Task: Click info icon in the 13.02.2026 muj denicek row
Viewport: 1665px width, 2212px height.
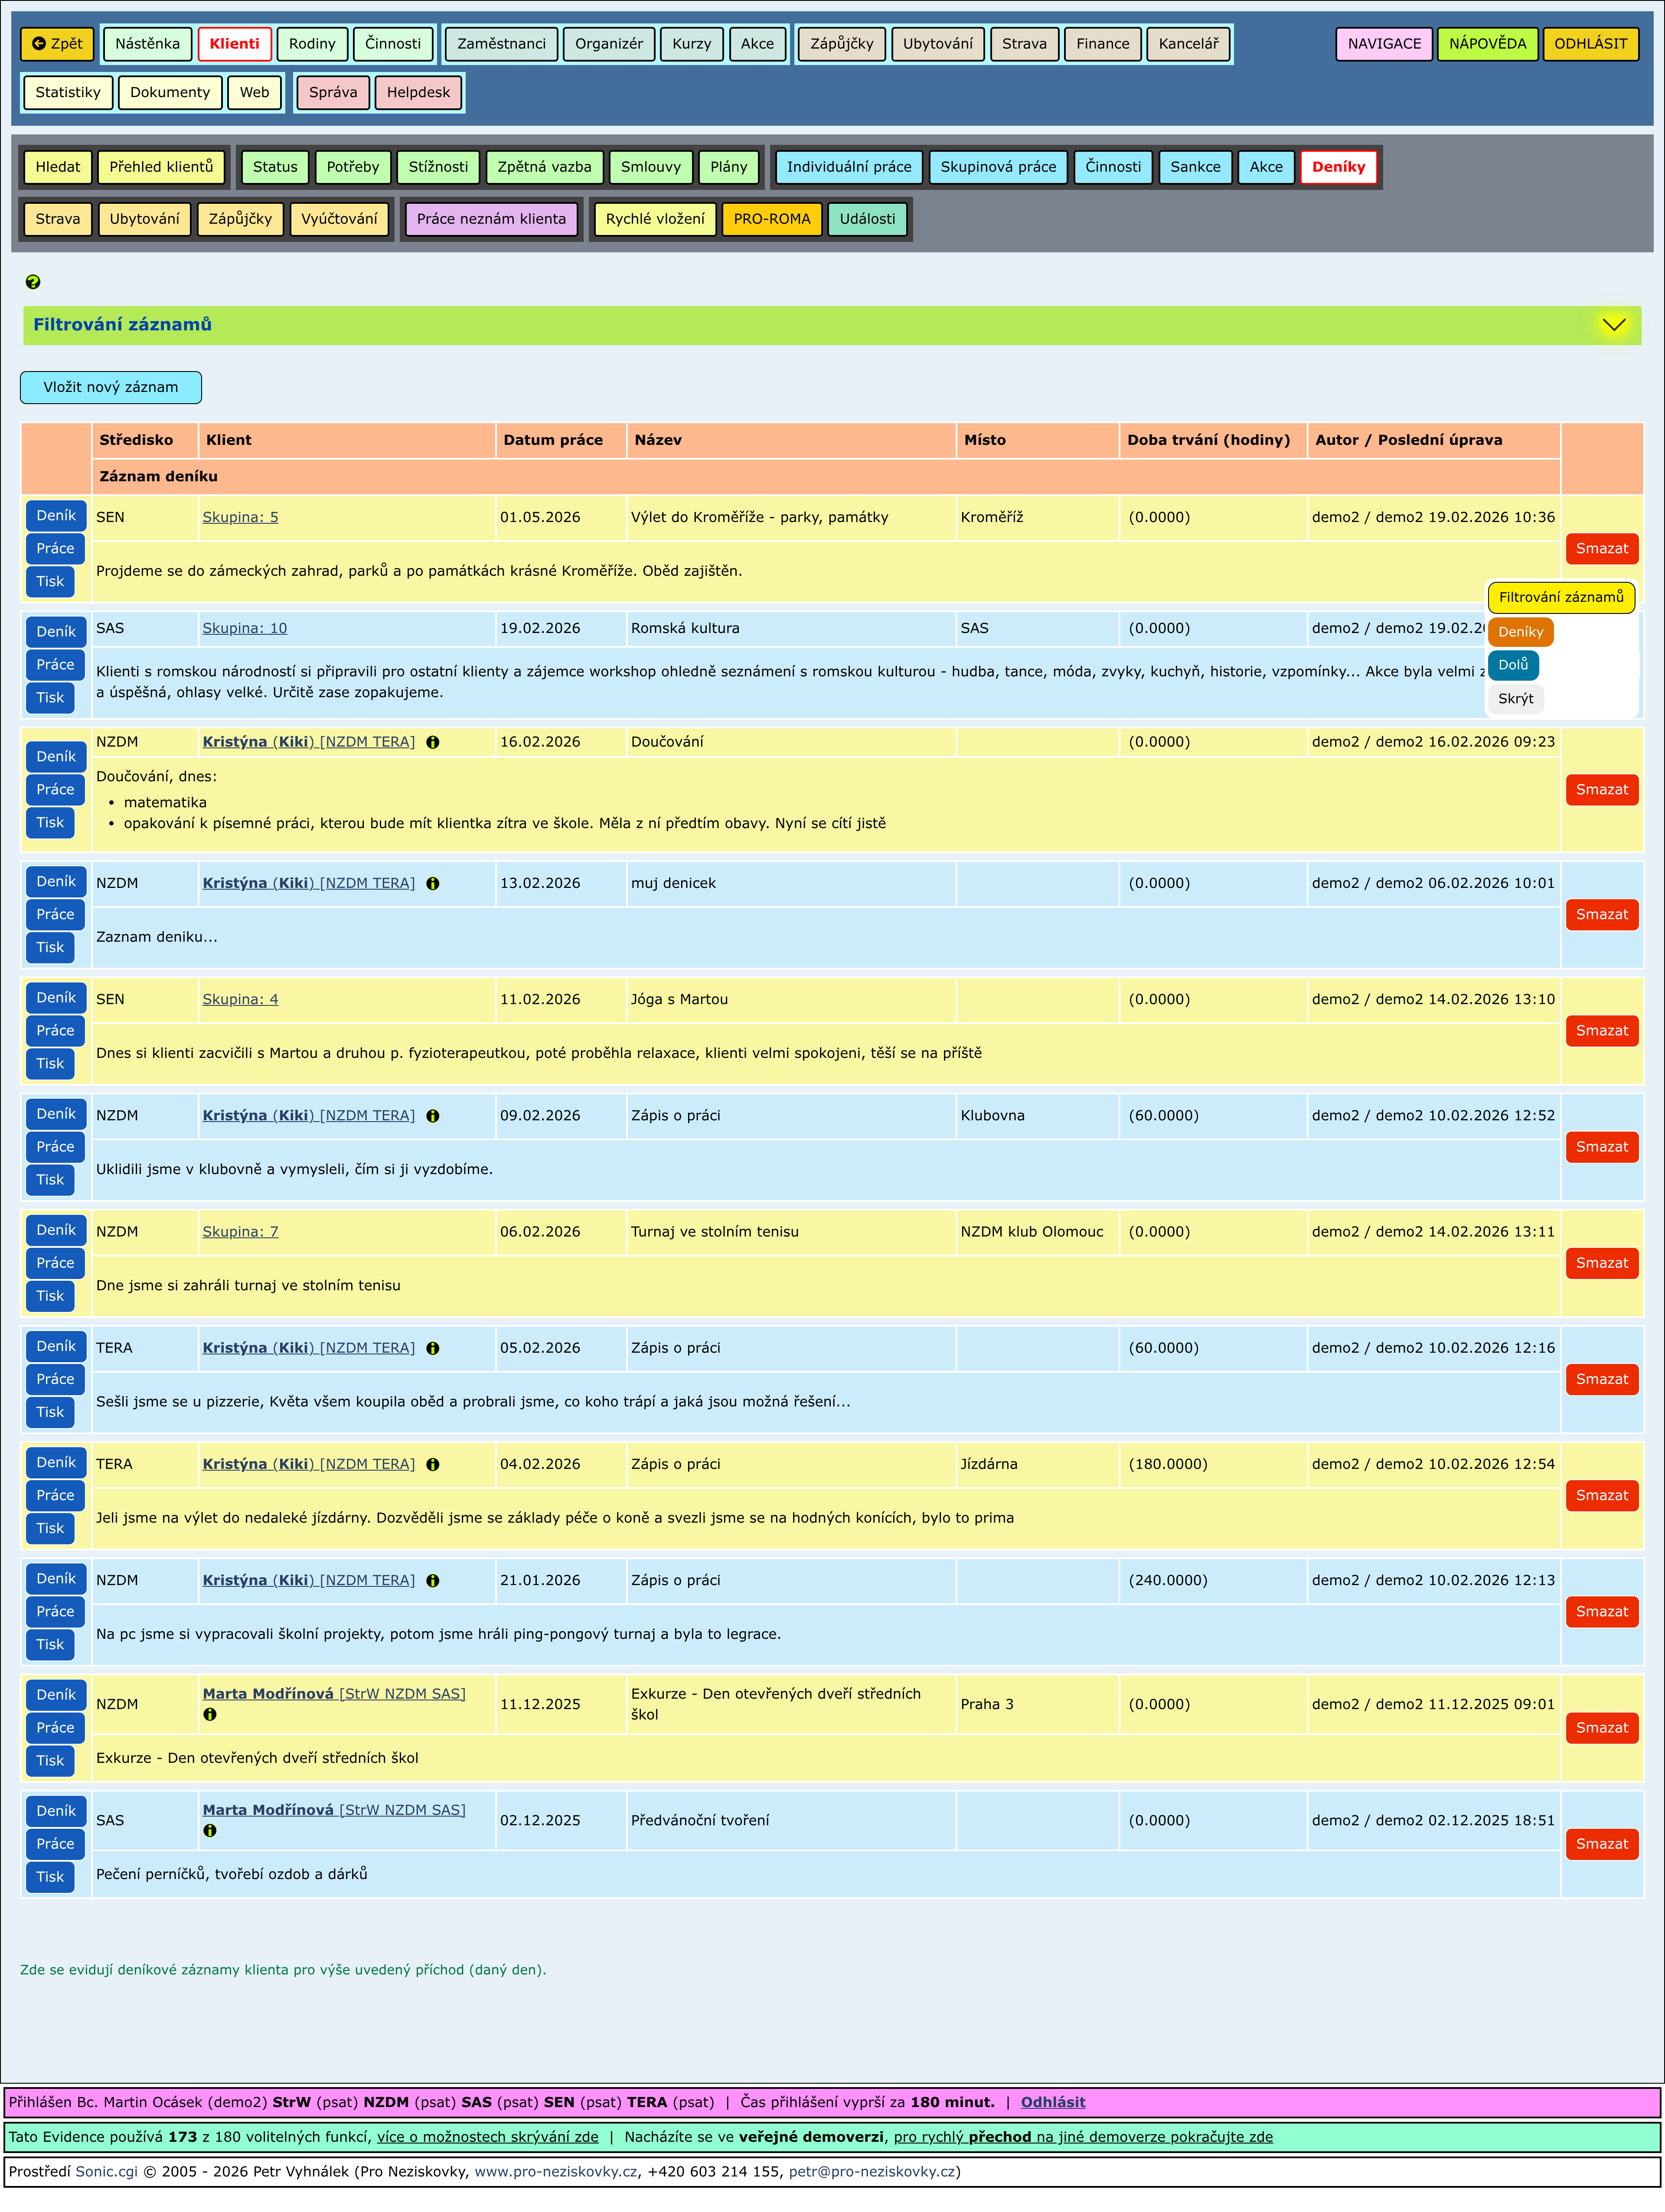Action: coord(433,883)
